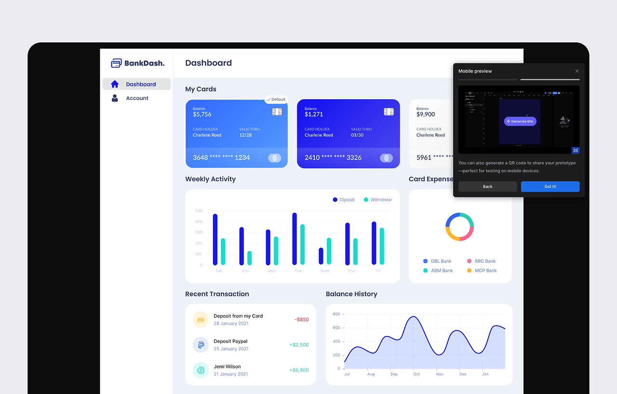Close the Mobile preview popup

click(577, 71)
